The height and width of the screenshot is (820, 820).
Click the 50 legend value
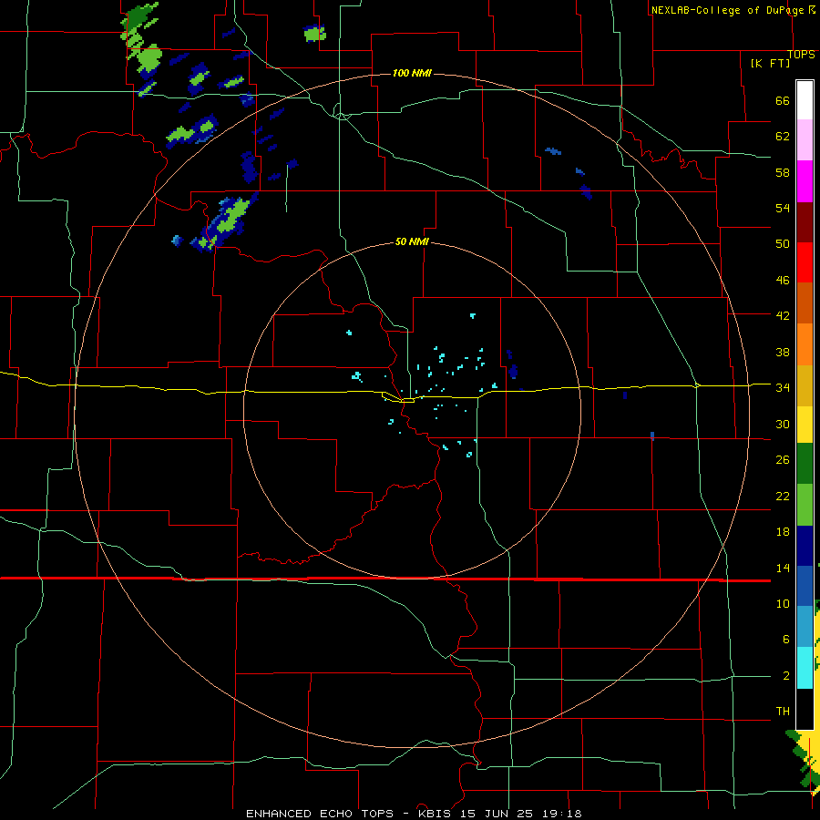point(783,244)
